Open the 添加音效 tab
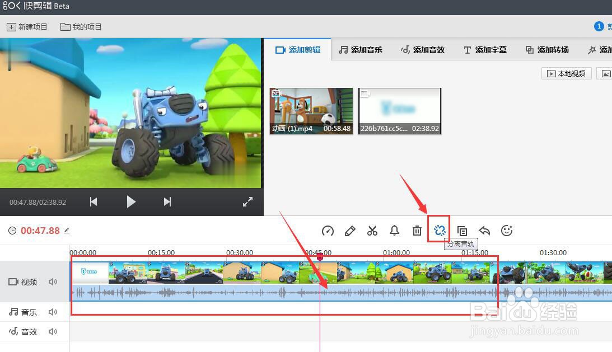Viewport: 612px width, 352px height. click(x=423, y=50)
